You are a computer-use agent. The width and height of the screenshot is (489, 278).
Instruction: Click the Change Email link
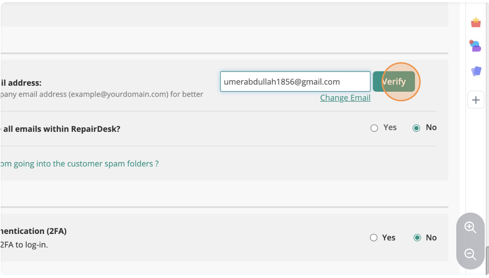tap(345, 98)
